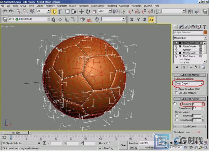The width and height of the screenshot is (209, 151).
Task: Increase Iterations spinner value
Action: point(203,103)
